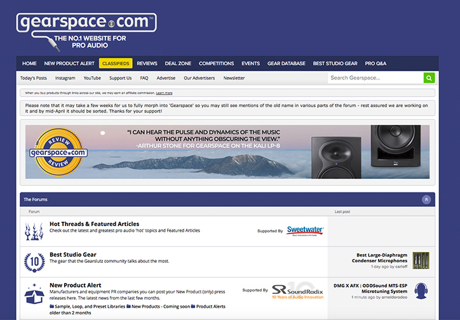The image size is (460, 320).
Task: Click the gearspace review badge in banner
Action: (x=58, y=152)
